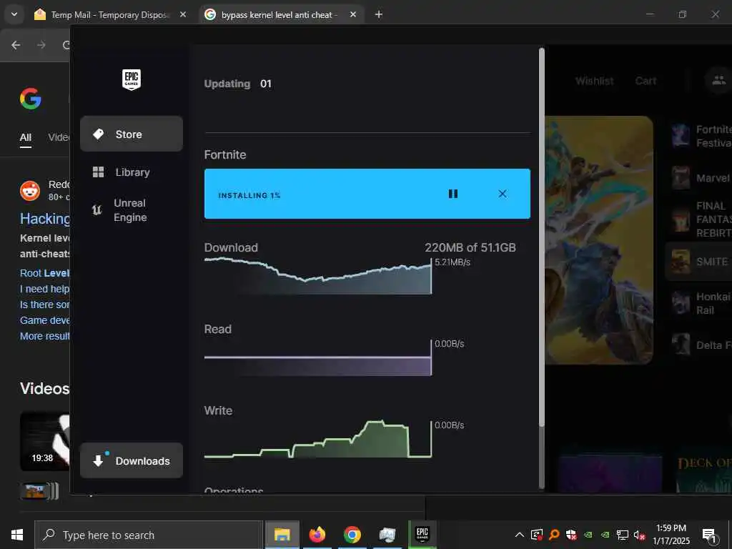Open the clock showing 1:59 PM

tap(671, 535)
